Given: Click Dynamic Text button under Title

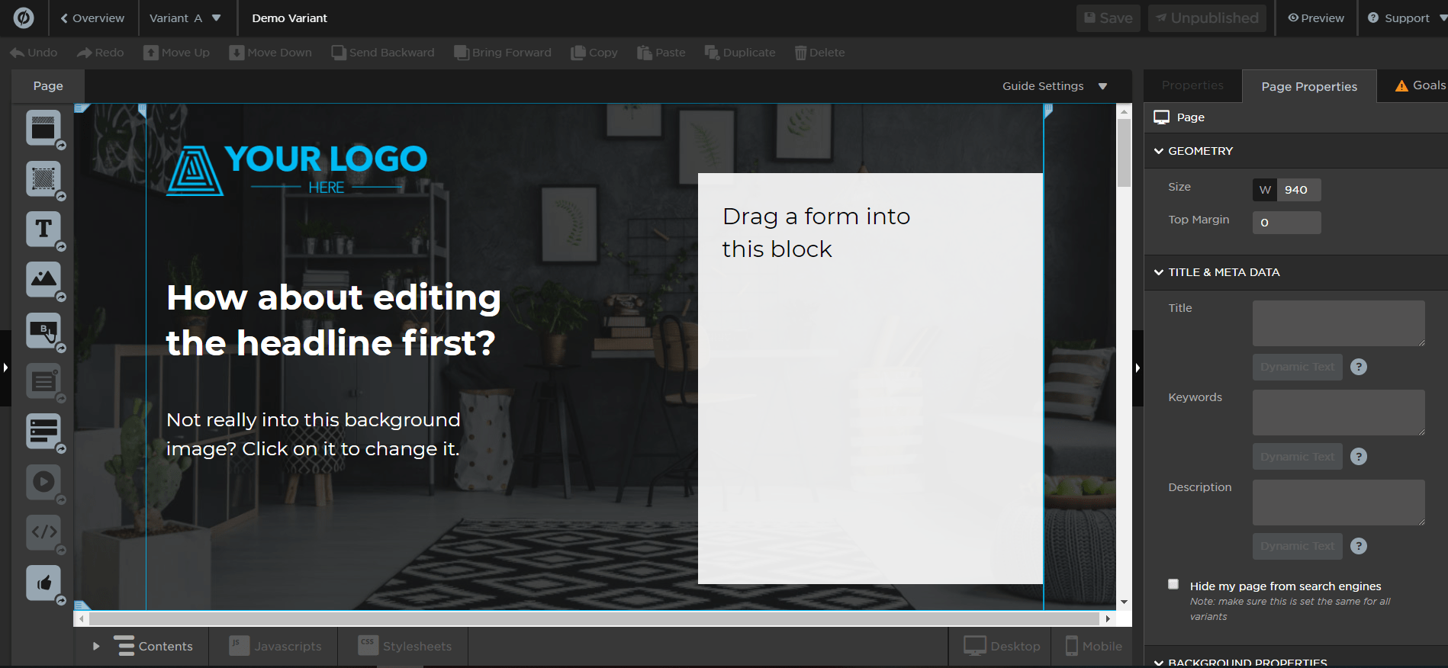Looking at the screenshot, I should [x=1297, y=367].
